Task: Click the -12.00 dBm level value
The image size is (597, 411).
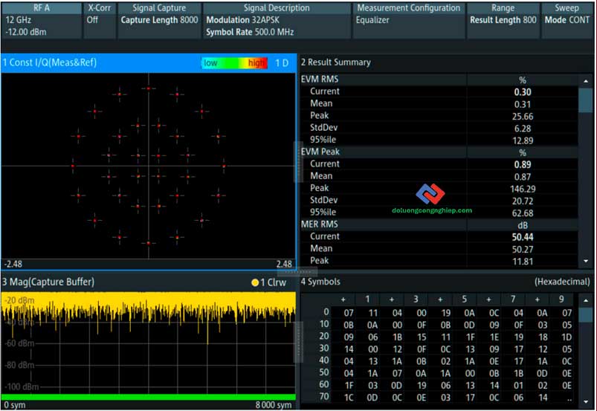Action: click(26, 33)
